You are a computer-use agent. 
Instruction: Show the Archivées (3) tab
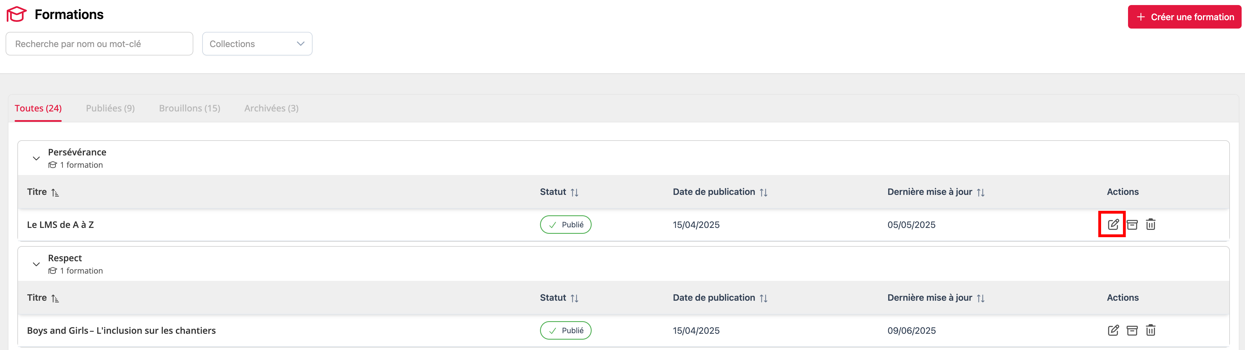[271, 108]
